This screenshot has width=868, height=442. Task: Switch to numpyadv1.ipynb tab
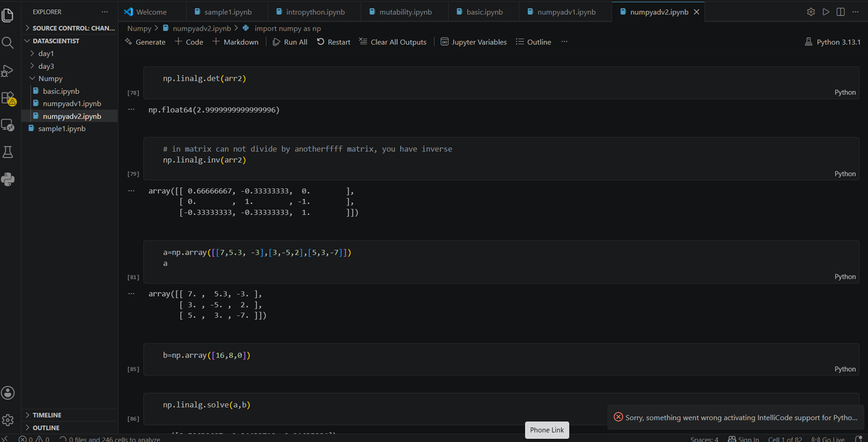[x=565, y=12]
